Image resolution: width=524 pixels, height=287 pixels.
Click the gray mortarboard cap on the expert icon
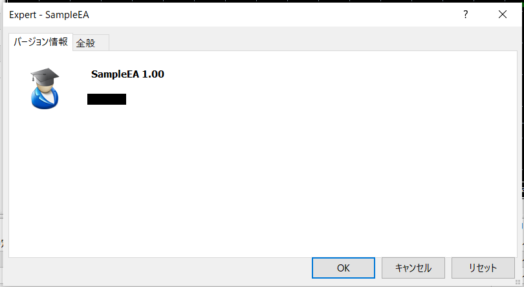(45, 75)
